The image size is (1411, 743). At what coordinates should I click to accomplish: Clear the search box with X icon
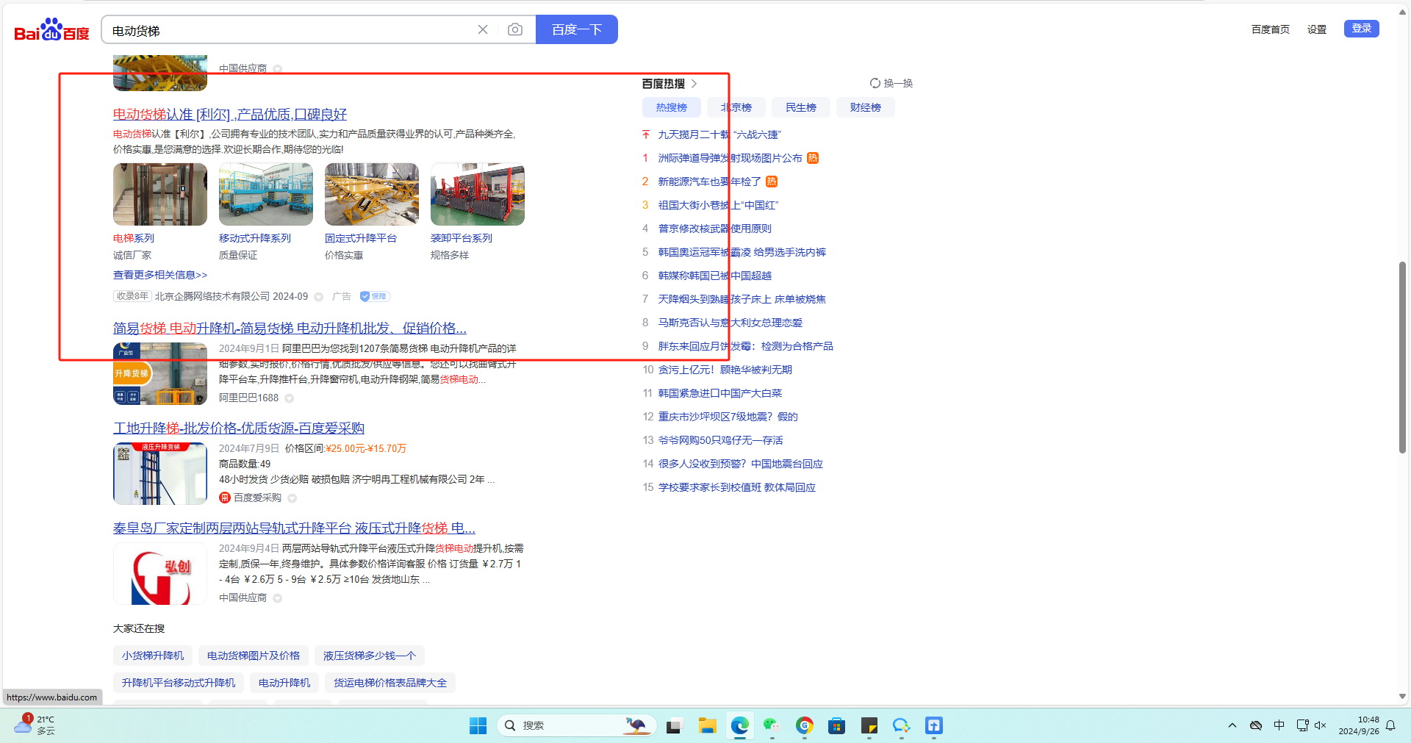483,29
